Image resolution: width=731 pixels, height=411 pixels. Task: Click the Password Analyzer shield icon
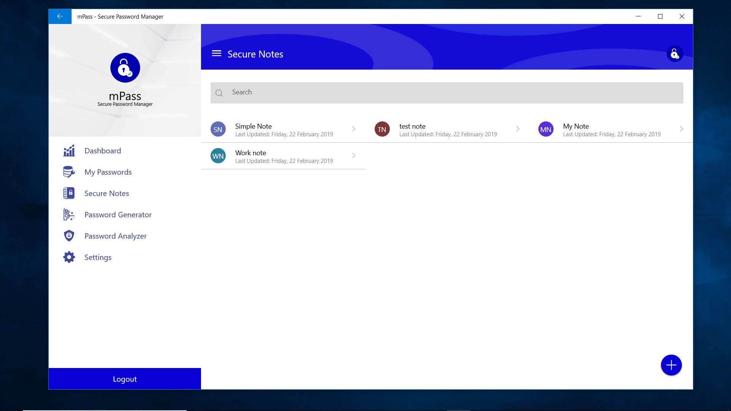coord(69,236)
